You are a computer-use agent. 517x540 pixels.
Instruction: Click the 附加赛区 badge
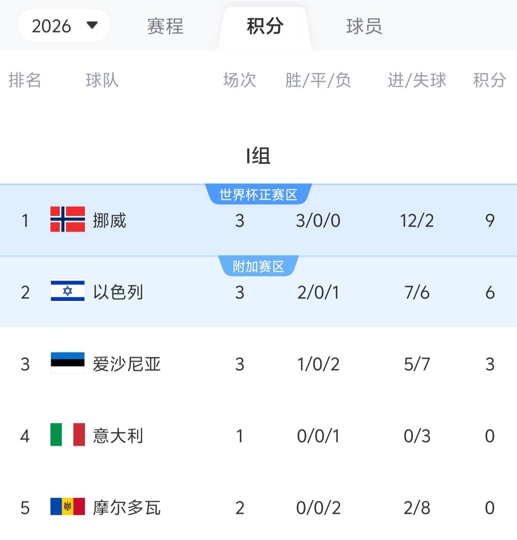point(258,267)
